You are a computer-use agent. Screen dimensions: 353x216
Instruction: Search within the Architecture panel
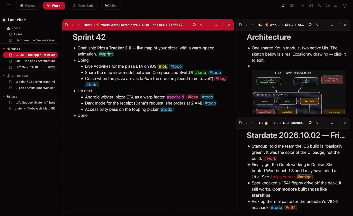point(310,25)
